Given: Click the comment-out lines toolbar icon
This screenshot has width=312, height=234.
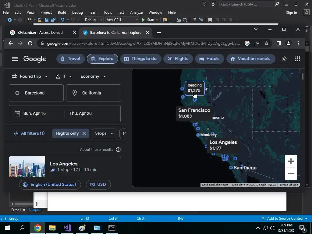Looking at the screenshot, I should tap(194, 20).
